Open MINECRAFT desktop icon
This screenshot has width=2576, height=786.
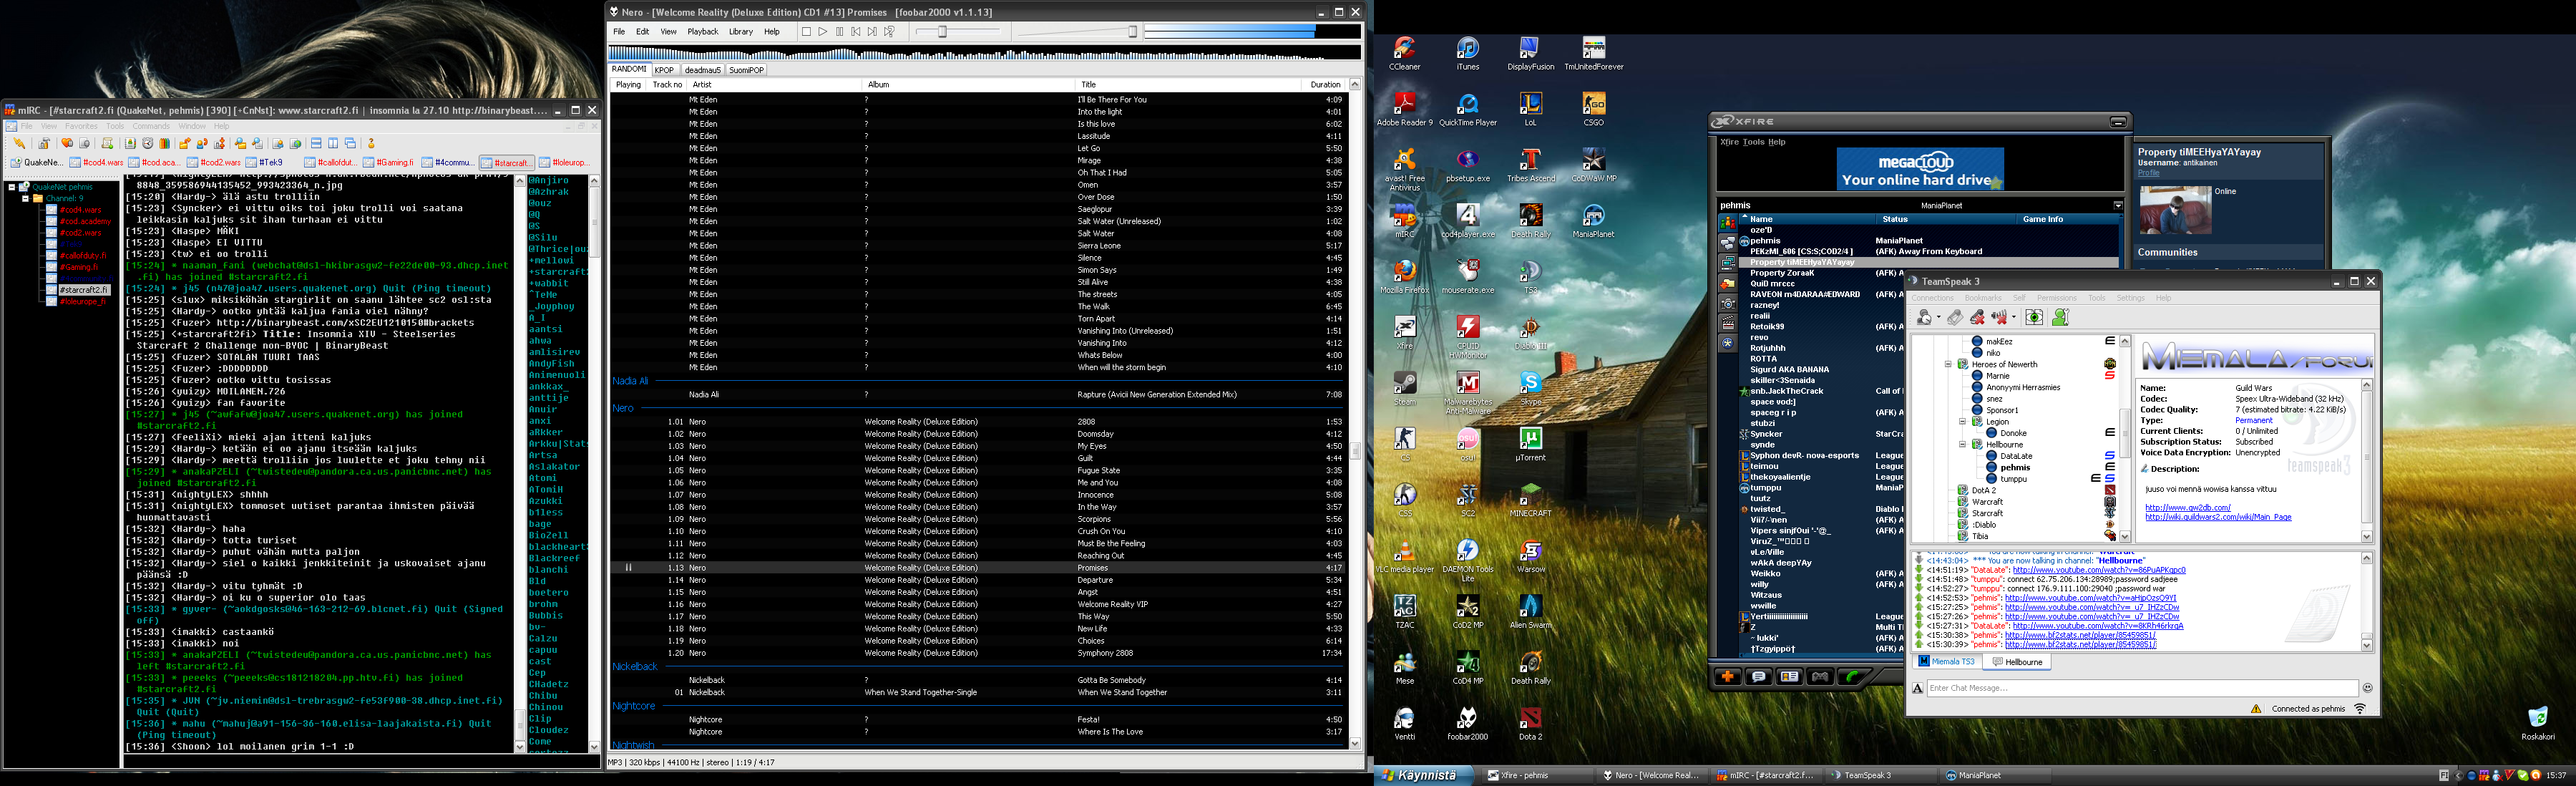click(1530, 500)
